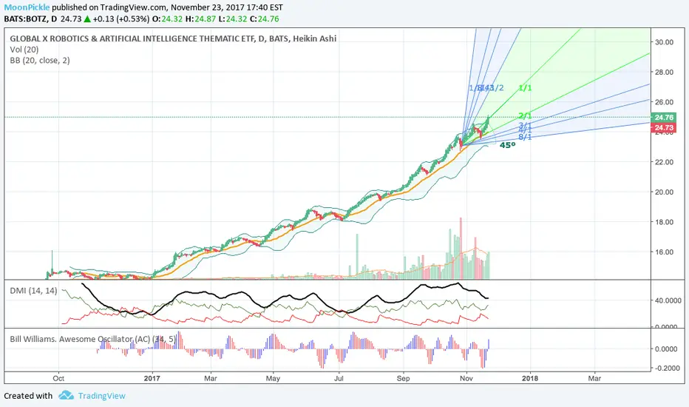The image size is (689, 407).
Task: Click the 28.00 price axis label
Action: [664, 73]
